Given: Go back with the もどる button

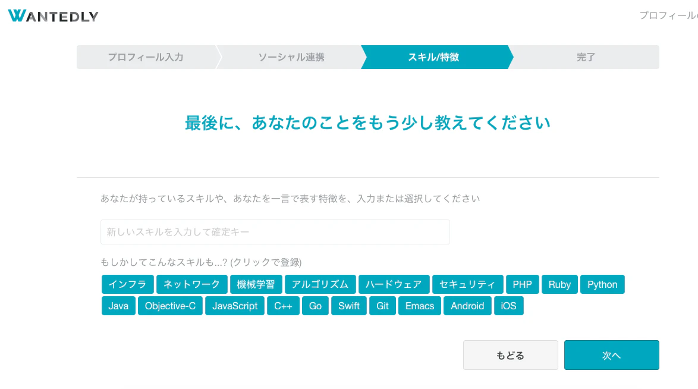Looking at the screenshot, I should 511,355.
